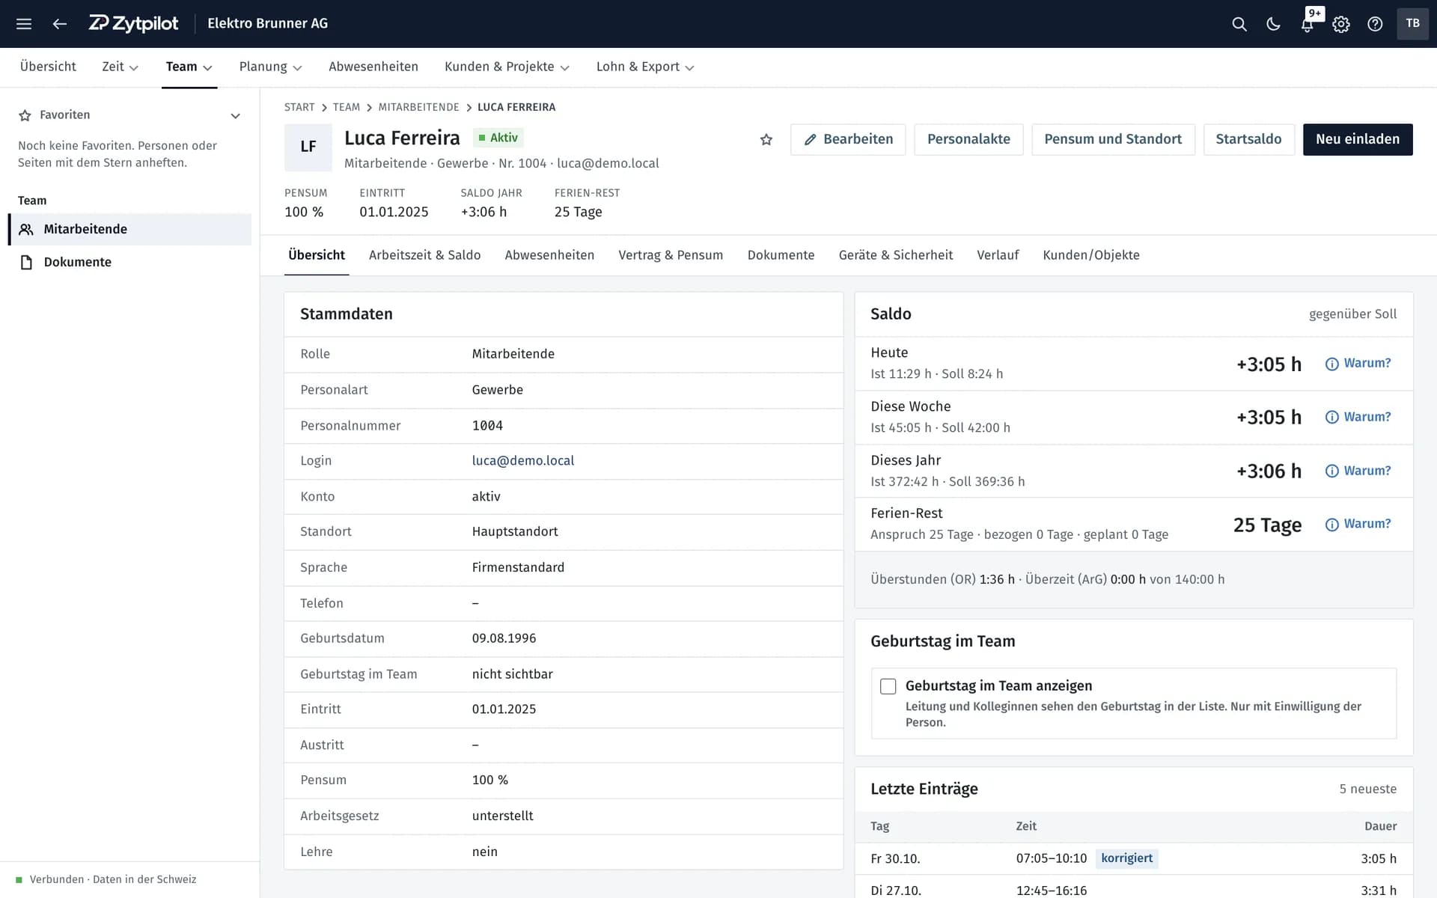Viewport: 1437px width, 898px height.
Task: Click the LF avatar tile
Action: [308, 147]
